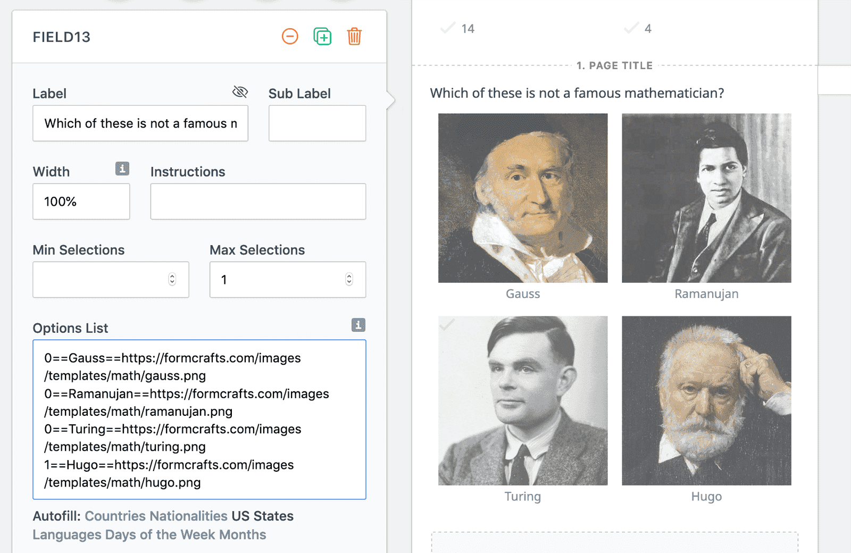Click the Turing caption text
Image resolution: width=851 pixels, height=553 pixels.
(x=523, y=497)
